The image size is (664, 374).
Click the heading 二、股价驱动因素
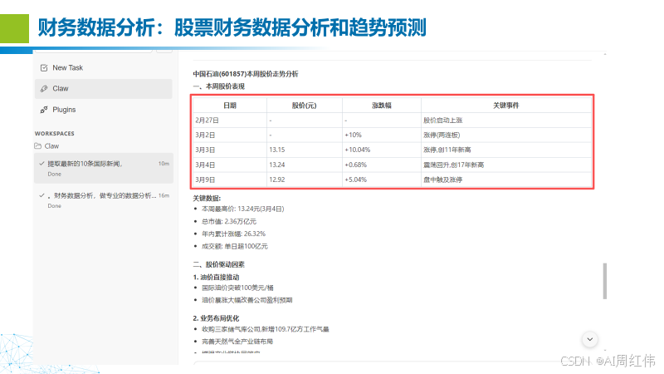pos(219,264)
